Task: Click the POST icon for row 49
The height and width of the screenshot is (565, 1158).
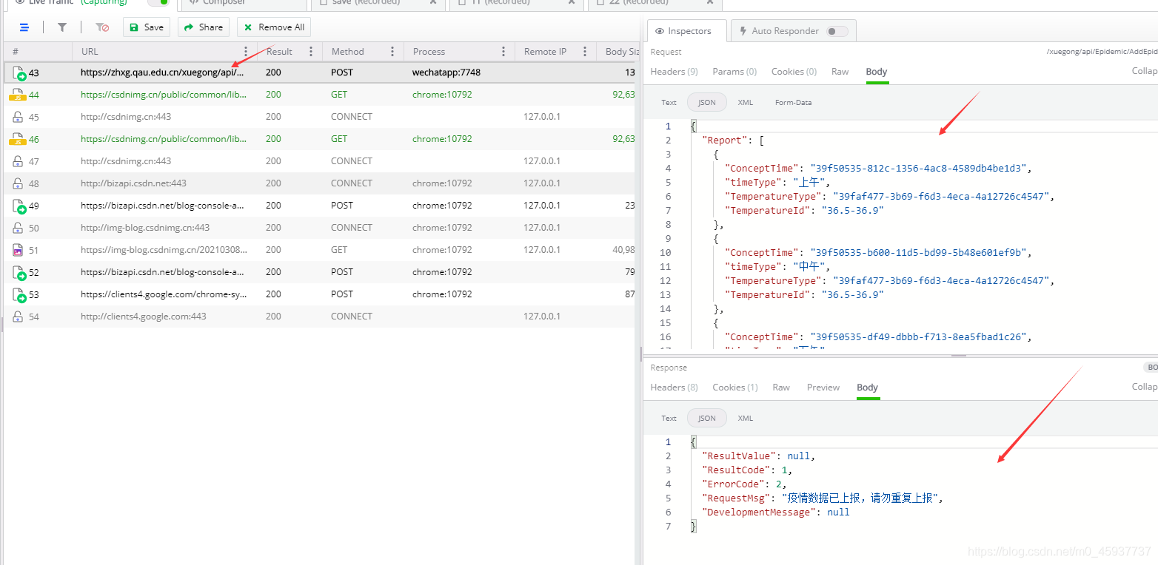Action: pyautogui.click(x=19, y=206)
